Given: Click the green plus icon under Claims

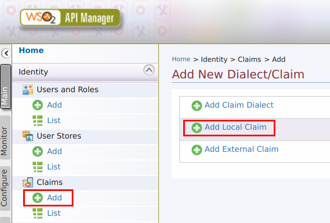Looking at the screenshot, I should pyautogui.click(x=38, y=198).
